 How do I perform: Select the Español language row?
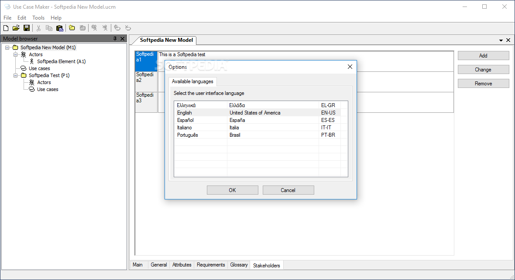click(261, 120)
